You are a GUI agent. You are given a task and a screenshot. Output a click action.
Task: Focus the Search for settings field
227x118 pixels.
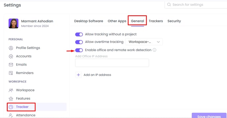pos(196,5)
